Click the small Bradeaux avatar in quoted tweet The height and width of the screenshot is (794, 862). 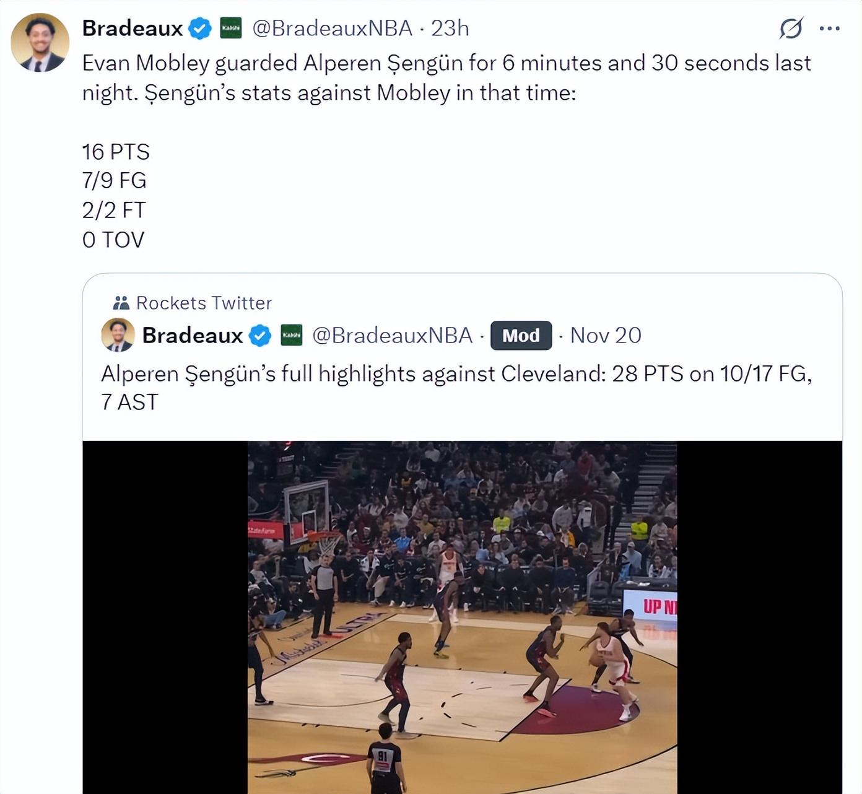click(x=118, y=335)
